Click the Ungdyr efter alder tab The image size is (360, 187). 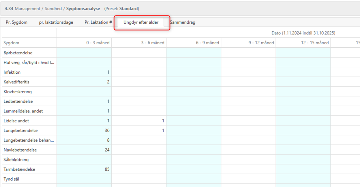pos(141,22)
